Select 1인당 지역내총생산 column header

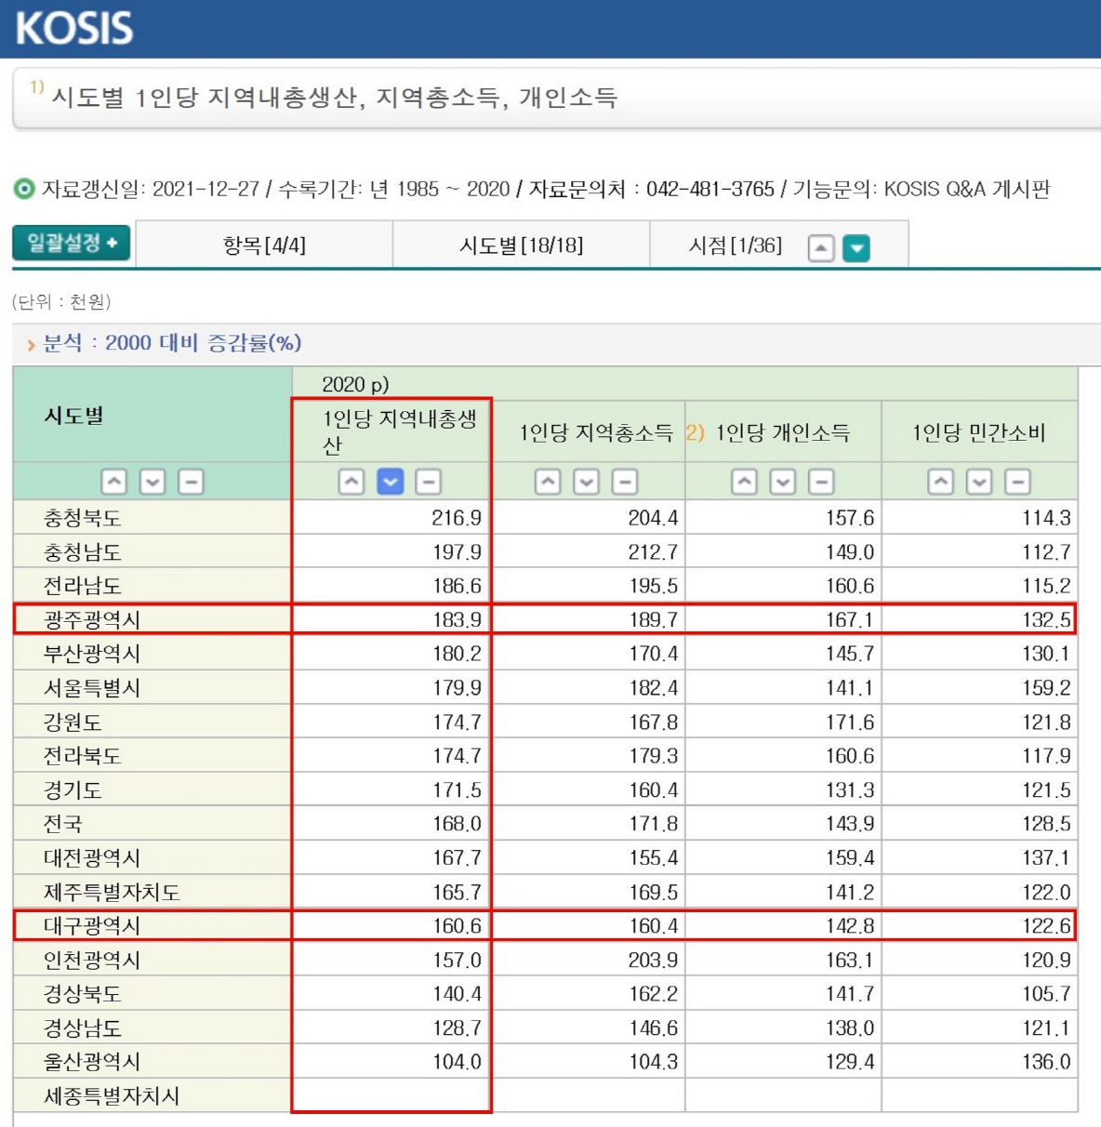[x=400, y=431]
